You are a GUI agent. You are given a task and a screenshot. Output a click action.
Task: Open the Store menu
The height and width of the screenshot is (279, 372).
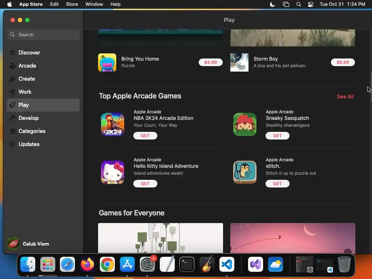click(x=72, y=4)
